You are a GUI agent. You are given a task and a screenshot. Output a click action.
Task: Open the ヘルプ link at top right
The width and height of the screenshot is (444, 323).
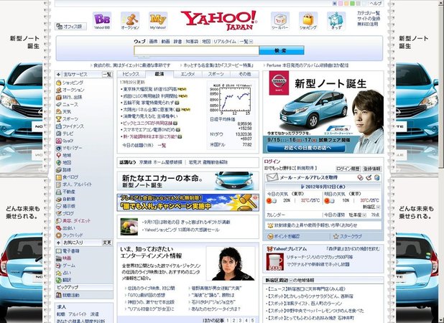click(x=376, y=4)
